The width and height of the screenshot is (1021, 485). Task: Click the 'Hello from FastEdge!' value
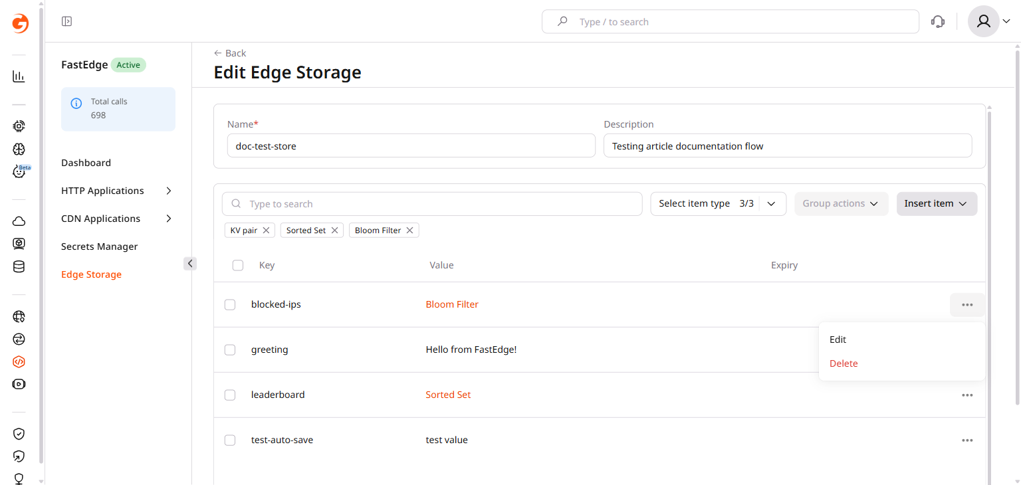[x=471, y=349]
